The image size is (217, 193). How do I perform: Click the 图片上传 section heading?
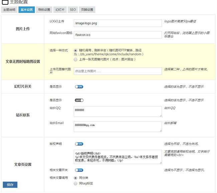pyautogui.click(x=23, y=29)
